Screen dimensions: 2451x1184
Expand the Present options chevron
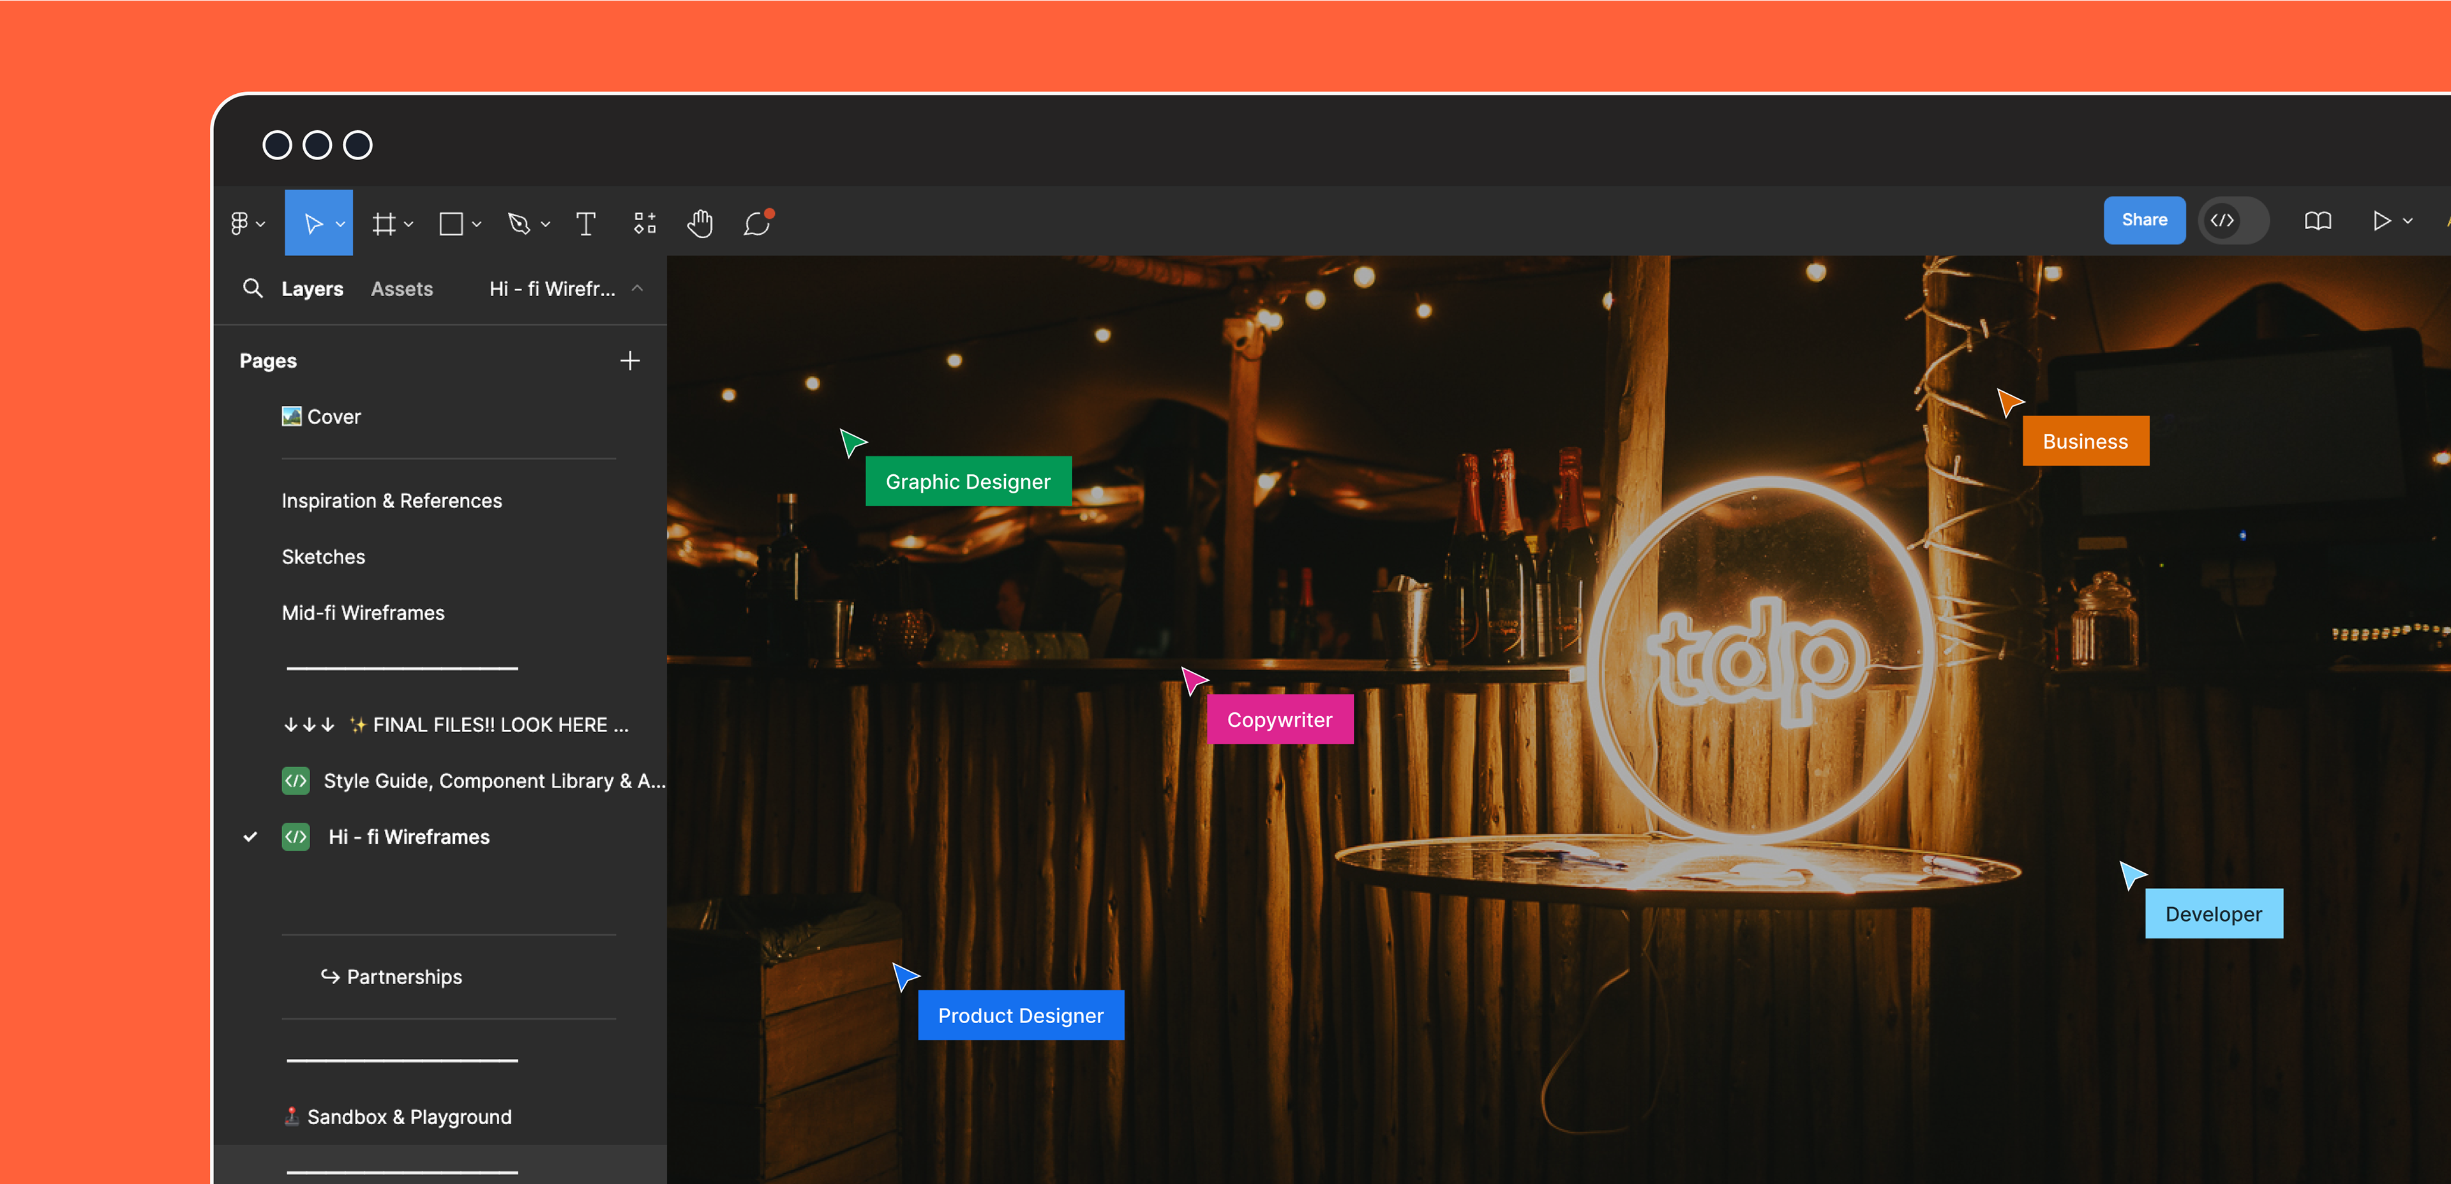2408,221
